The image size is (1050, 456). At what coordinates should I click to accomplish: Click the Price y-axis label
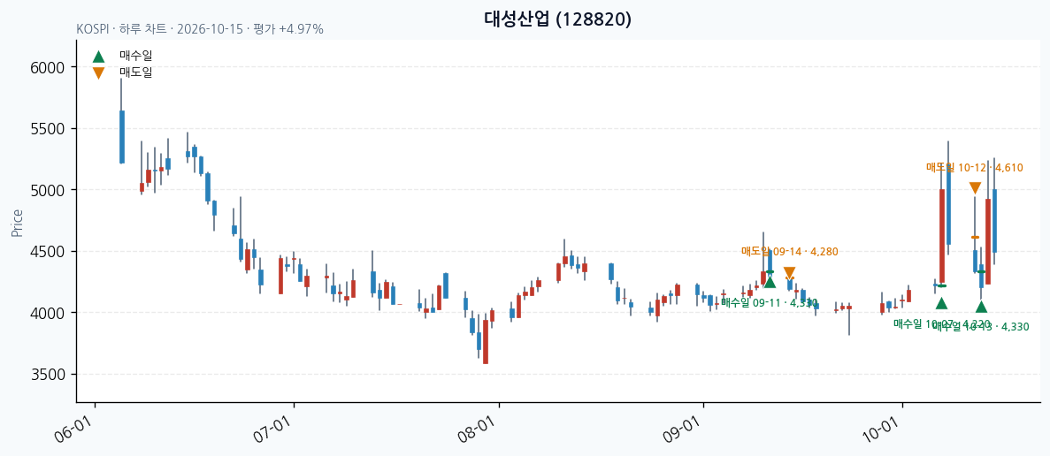point(17,224)
